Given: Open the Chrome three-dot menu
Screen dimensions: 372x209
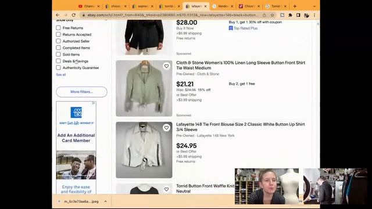Looking at the screenshot, I should coord(314,15).
